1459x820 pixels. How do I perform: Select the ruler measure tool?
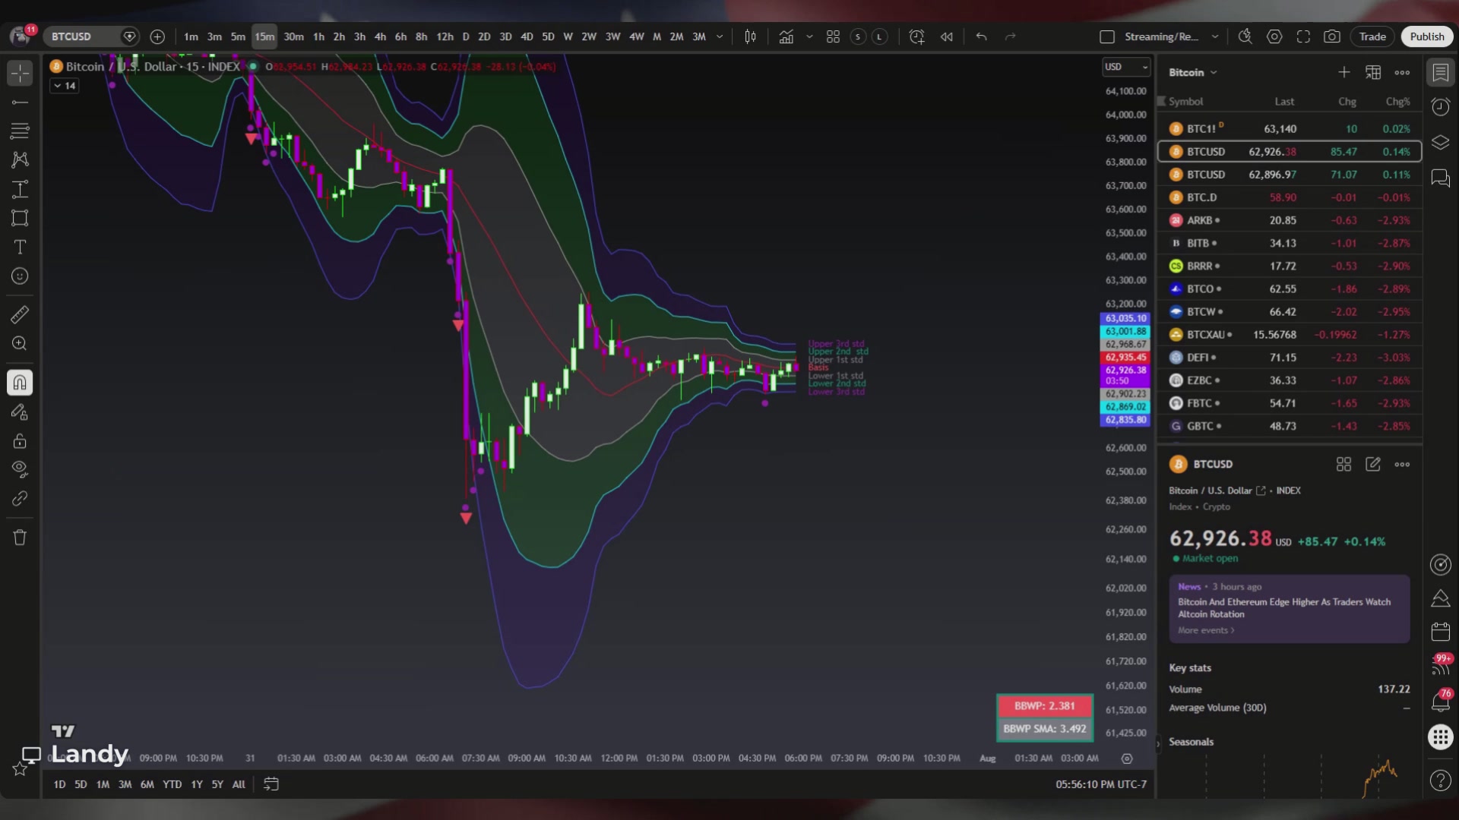click(20, 314)
